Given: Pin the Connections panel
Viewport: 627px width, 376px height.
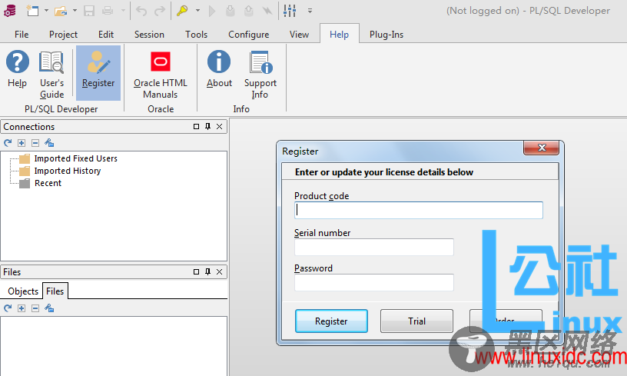Looking at the screenshot, I should click(207, 126).
